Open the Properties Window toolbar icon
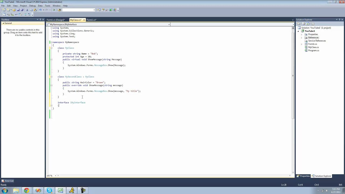This screenshot has height=194, width=345. pyautogui.click(x=103, y=10)
